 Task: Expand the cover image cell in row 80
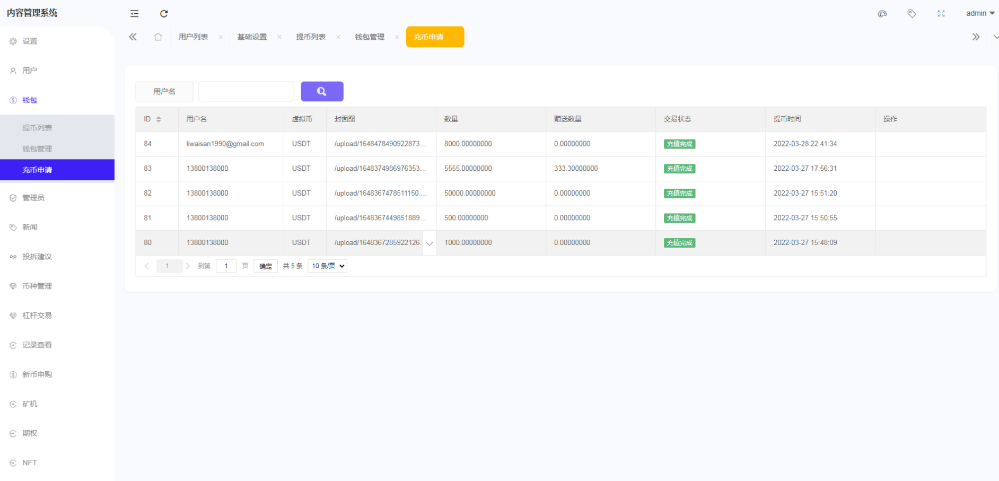[429, 243]
